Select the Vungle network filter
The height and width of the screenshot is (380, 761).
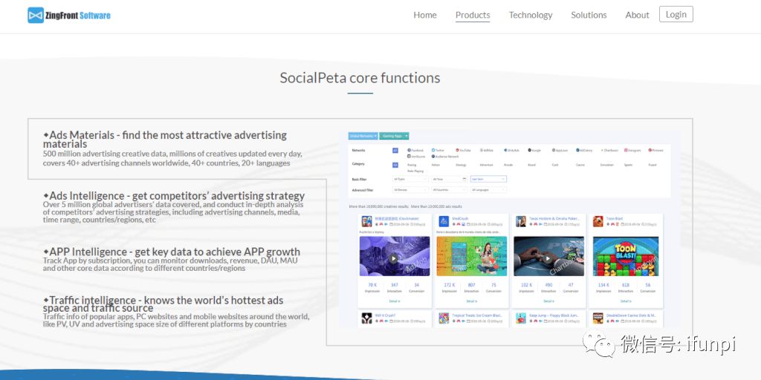click(x=534, y=150)
